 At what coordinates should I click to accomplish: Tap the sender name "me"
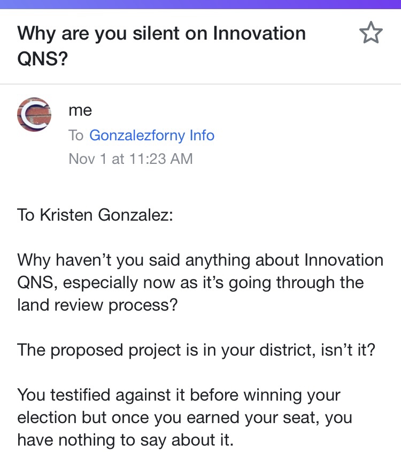(x=80, y=110)
